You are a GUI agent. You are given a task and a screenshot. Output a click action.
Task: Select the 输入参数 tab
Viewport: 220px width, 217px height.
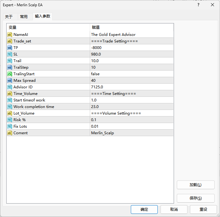43,16
